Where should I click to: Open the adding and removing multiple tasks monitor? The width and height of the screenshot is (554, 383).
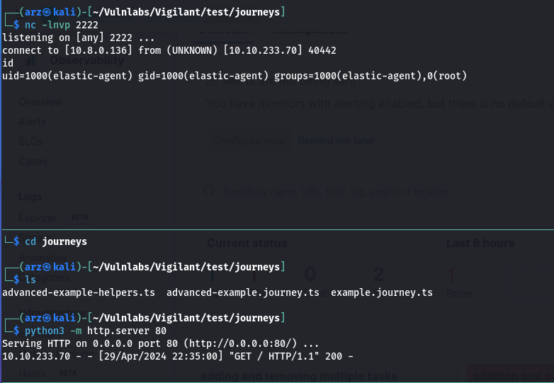coord(299,377)
